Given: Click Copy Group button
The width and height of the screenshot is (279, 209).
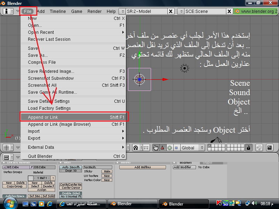Looking at the screenshot, I should (15, 186).
